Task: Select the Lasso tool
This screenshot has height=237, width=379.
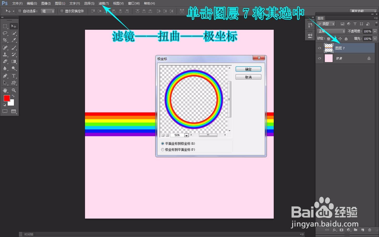Action: pyautogui.click(x=5, y=33)
